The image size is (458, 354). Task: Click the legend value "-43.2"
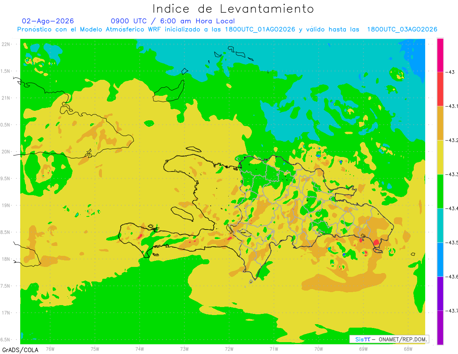452,140
